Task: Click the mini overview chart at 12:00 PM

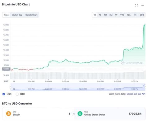Action: 83,89
